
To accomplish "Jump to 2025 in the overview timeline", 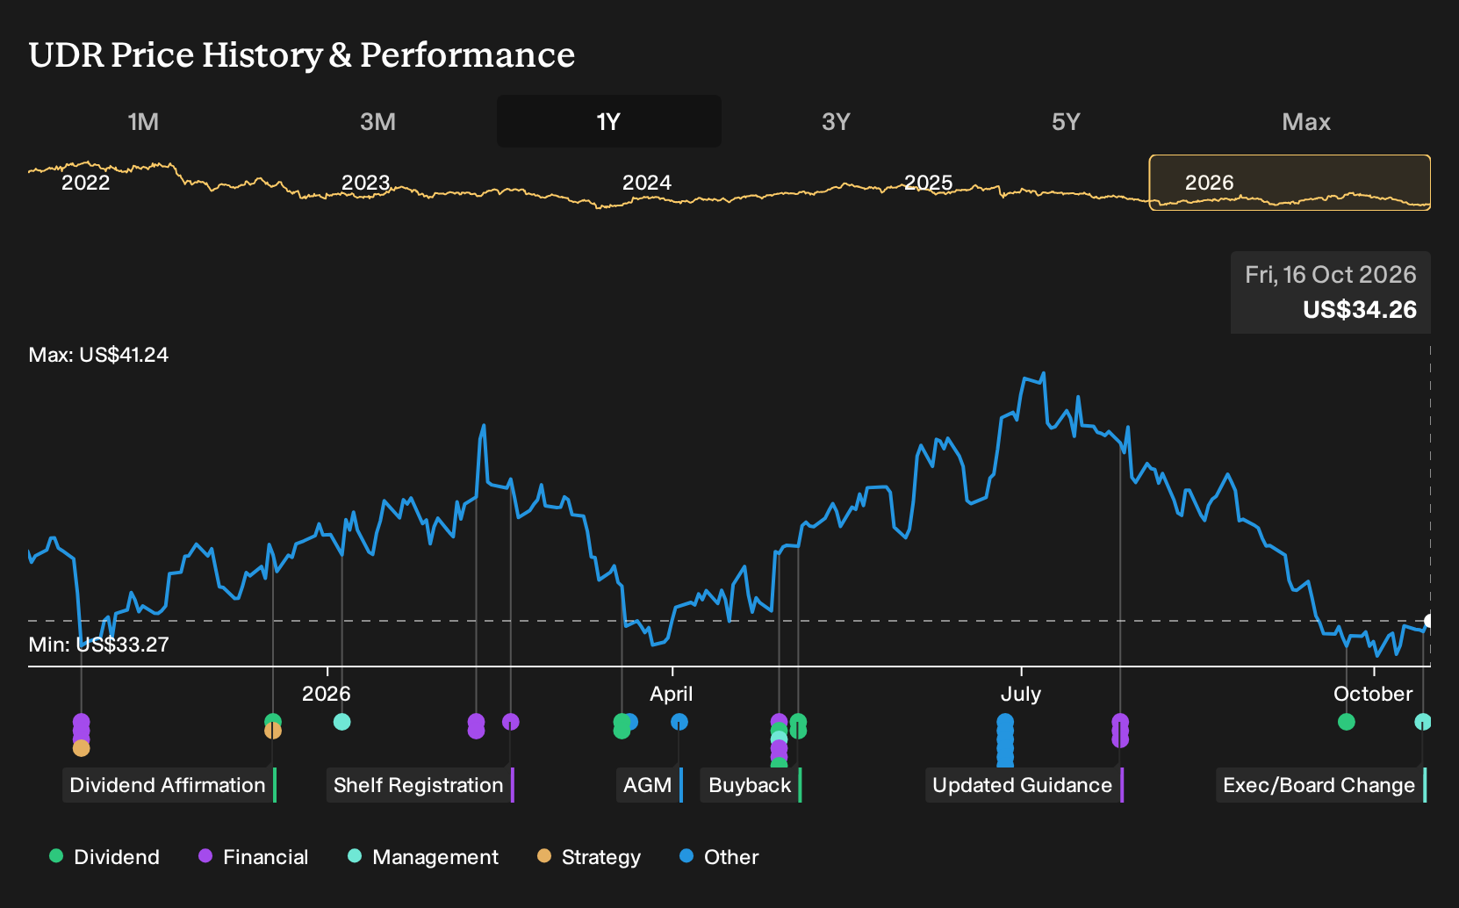I will 929,183.
